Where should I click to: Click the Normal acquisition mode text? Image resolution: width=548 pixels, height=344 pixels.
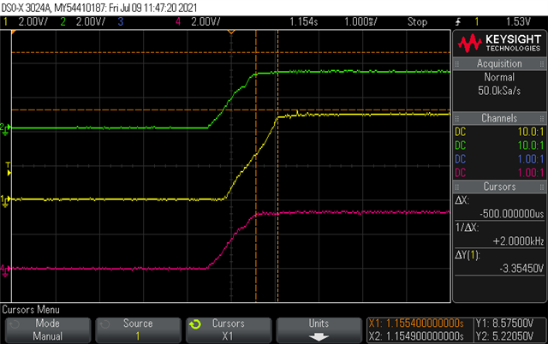pos(499,77)
